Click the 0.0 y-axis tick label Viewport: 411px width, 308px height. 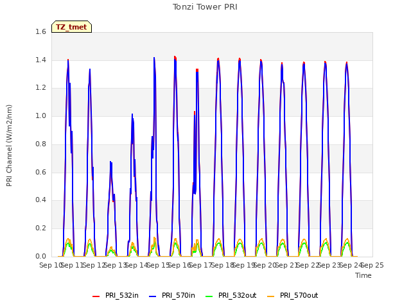pos(40,256)
